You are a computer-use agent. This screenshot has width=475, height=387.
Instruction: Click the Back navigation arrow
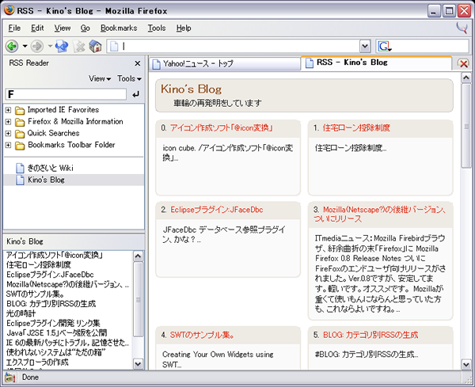(x=12, y=47)
